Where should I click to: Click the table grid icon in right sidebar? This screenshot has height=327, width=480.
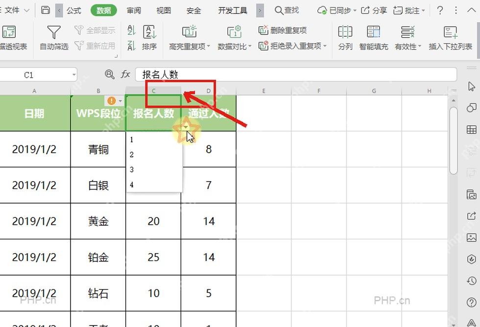[471, 130]
